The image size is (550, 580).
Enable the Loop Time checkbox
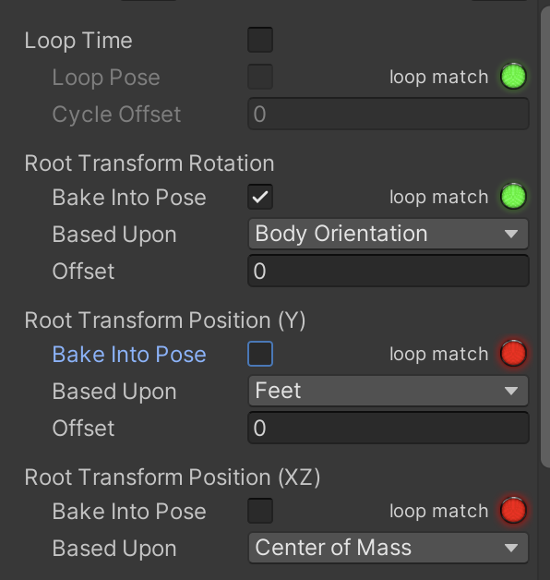[260, 40]
